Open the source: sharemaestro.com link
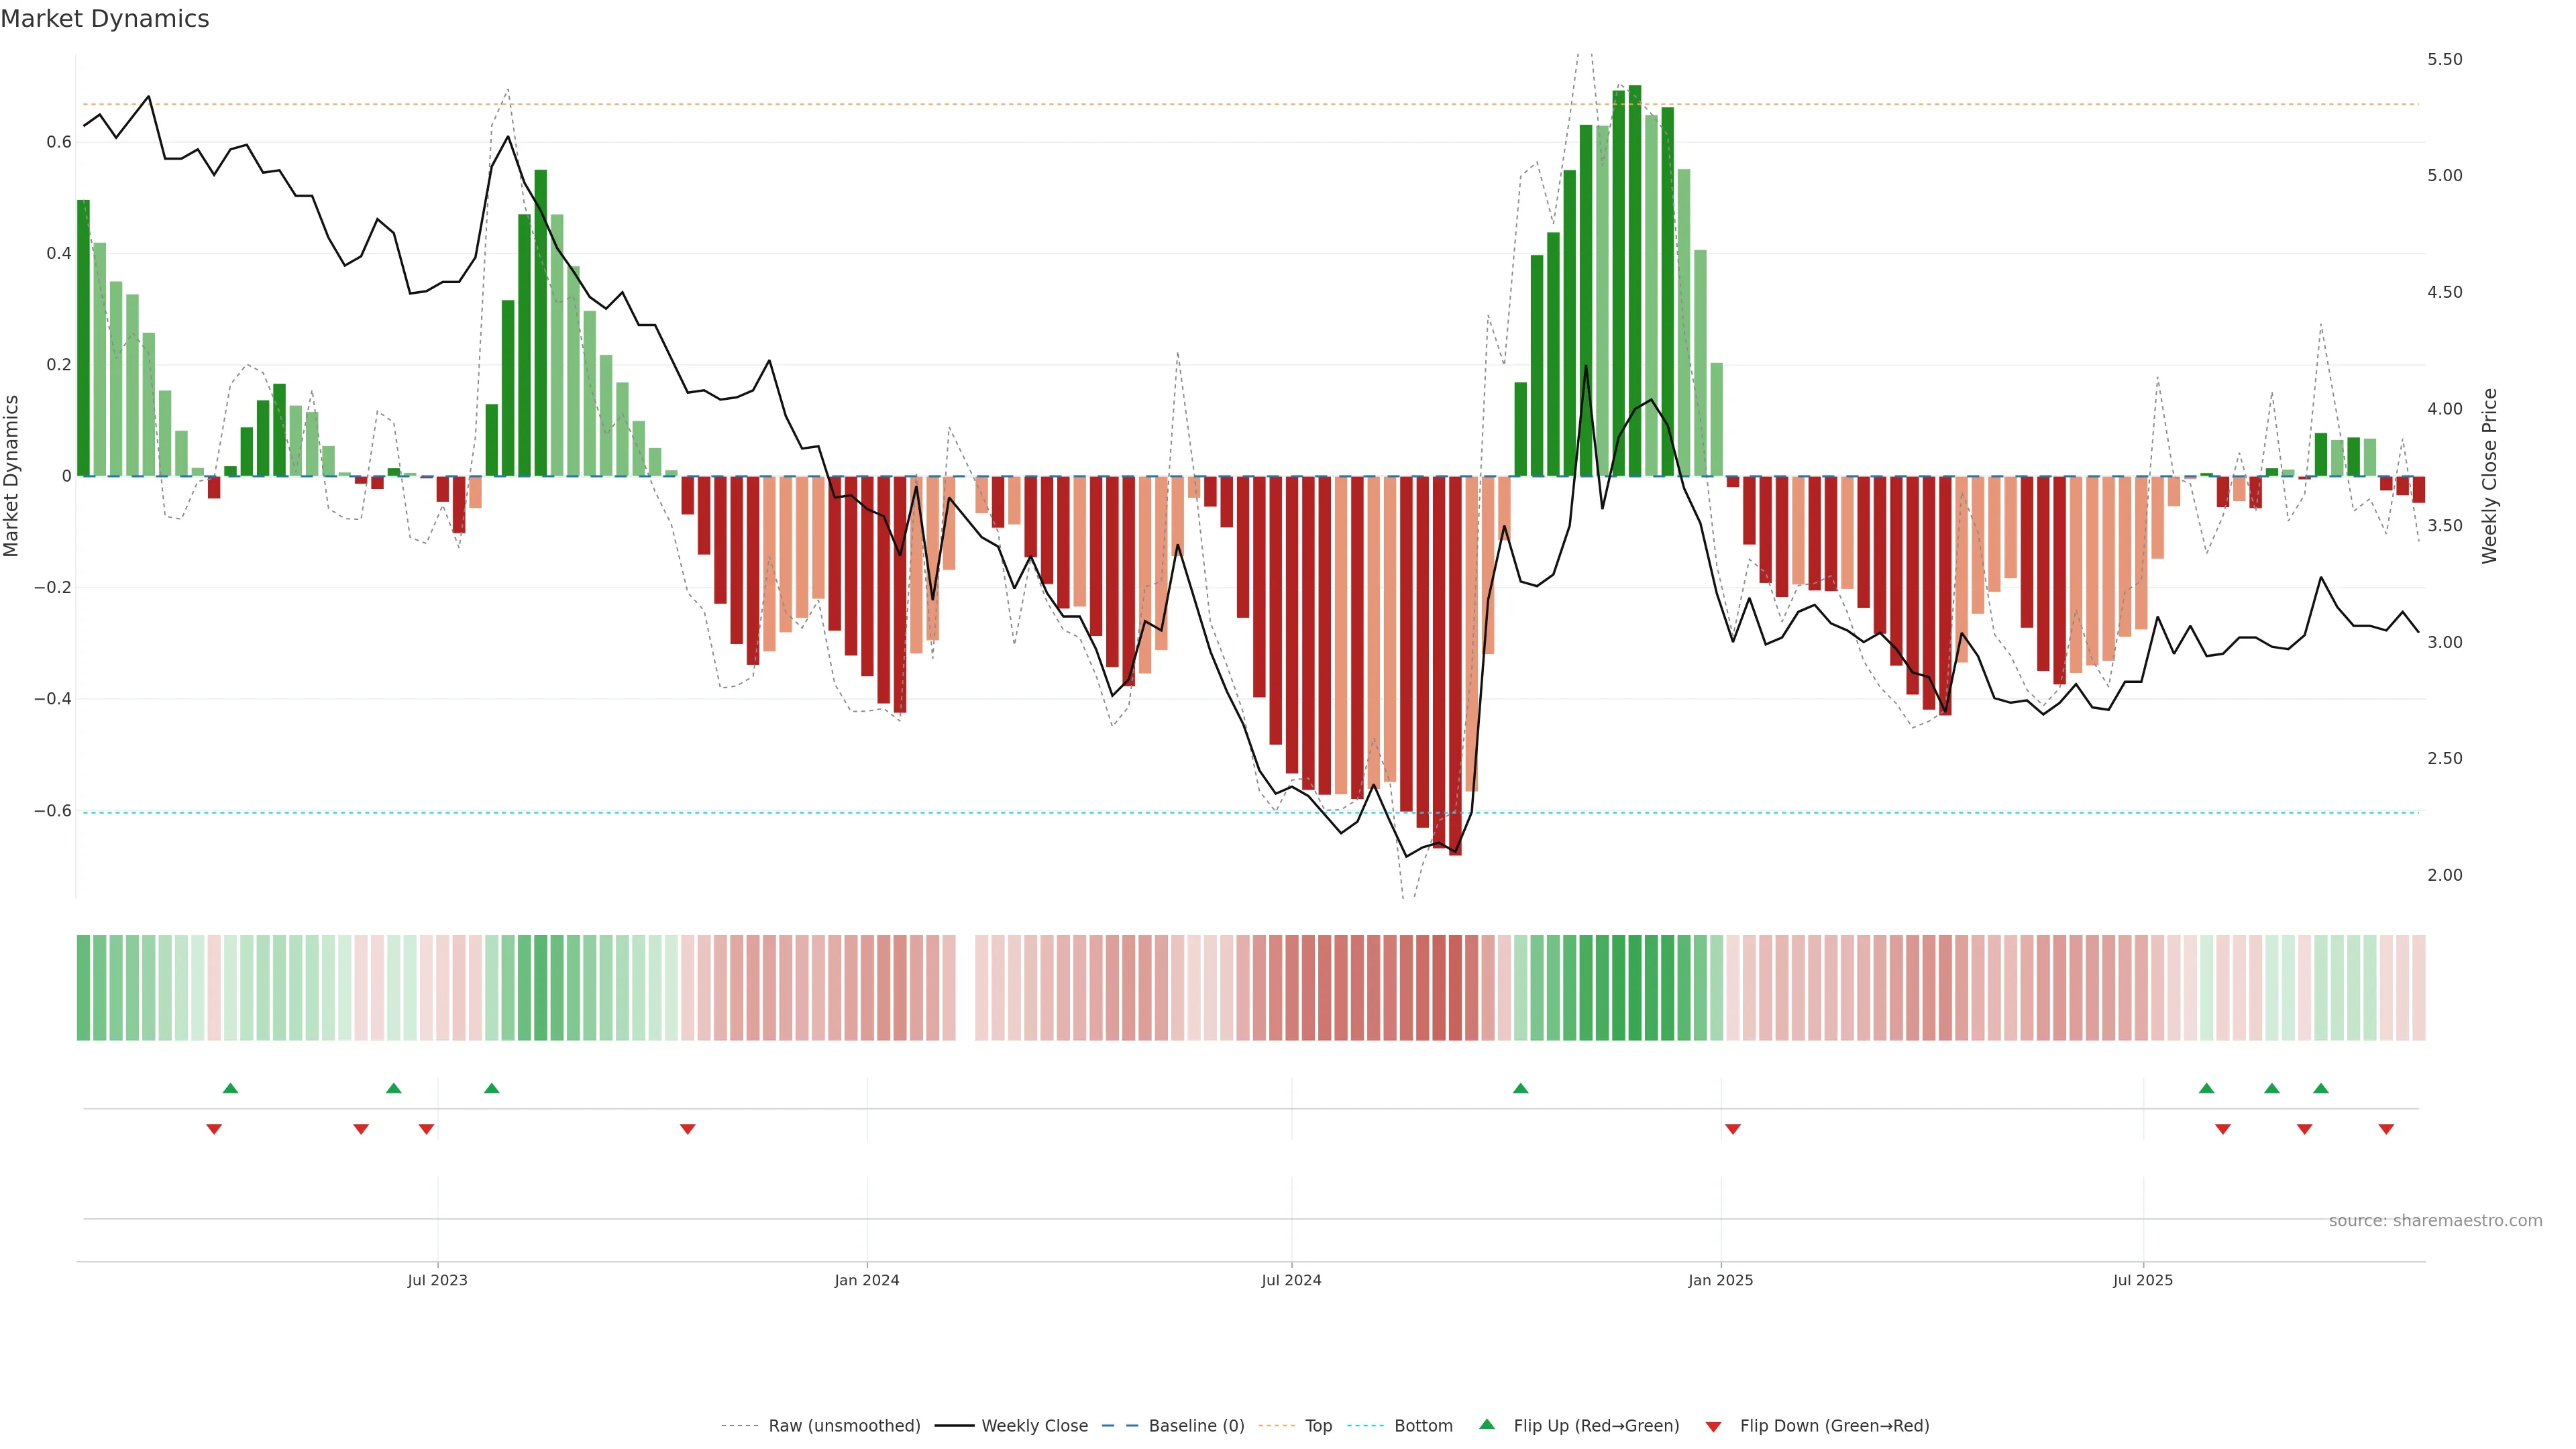Screen dimensions: 2576x1449 pos(2435,1221)
